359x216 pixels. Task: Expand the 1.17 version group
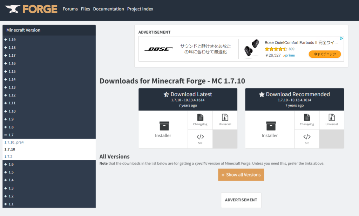pyautogui.click(x=49, y=55)
